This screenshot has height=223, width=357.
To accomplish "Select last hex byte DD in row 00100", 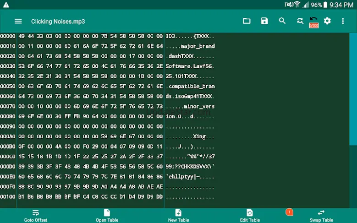I will 159,196.
